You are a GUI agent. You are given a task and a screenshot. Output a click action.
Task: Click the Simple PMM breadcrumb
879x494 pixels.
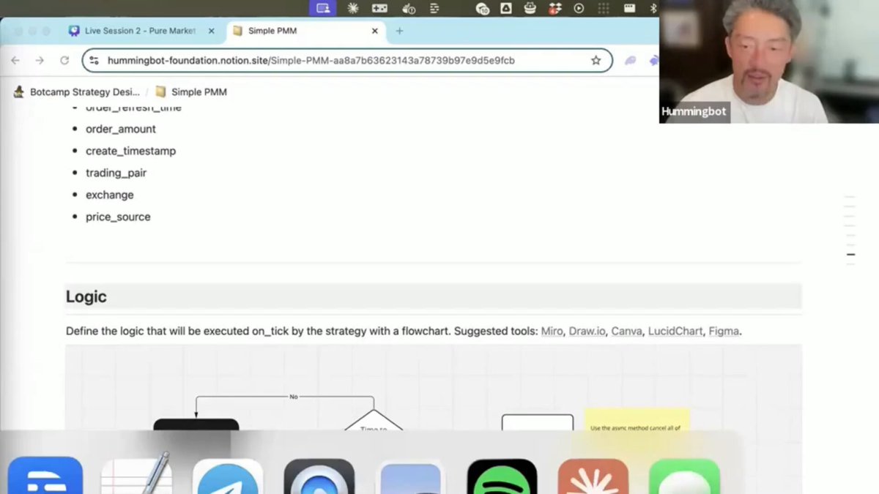point(190,91)
